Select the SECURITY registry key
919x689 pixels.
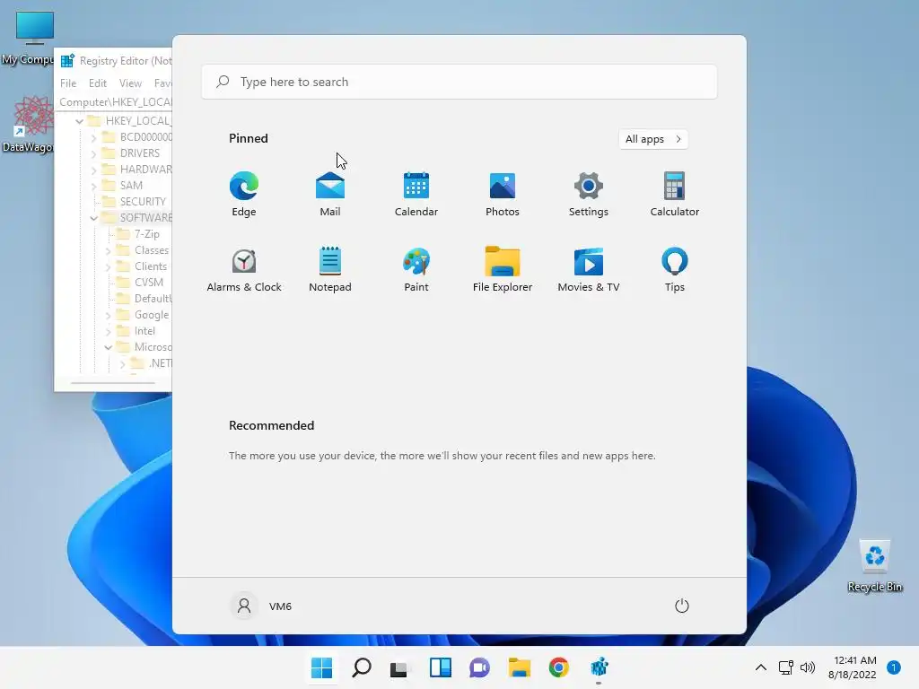[x=143, y=202]
